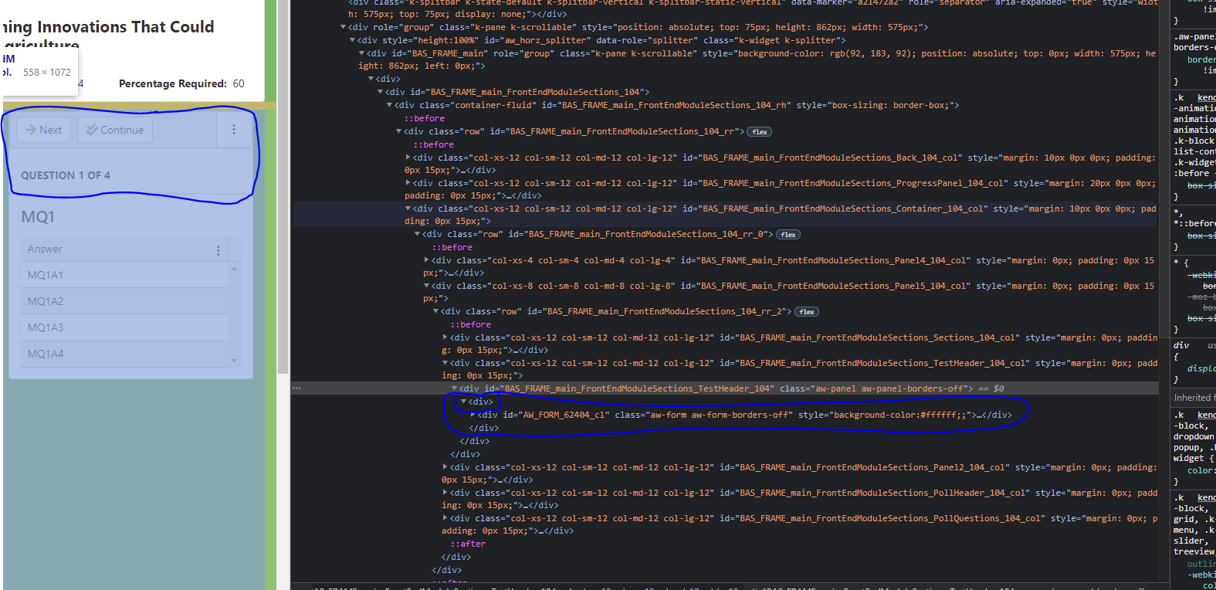This screenshot has height=590, width=1216.
Task: Select the ::before under FrontEndModuleSections_104_rh
Action: click(x=424, y=118)
